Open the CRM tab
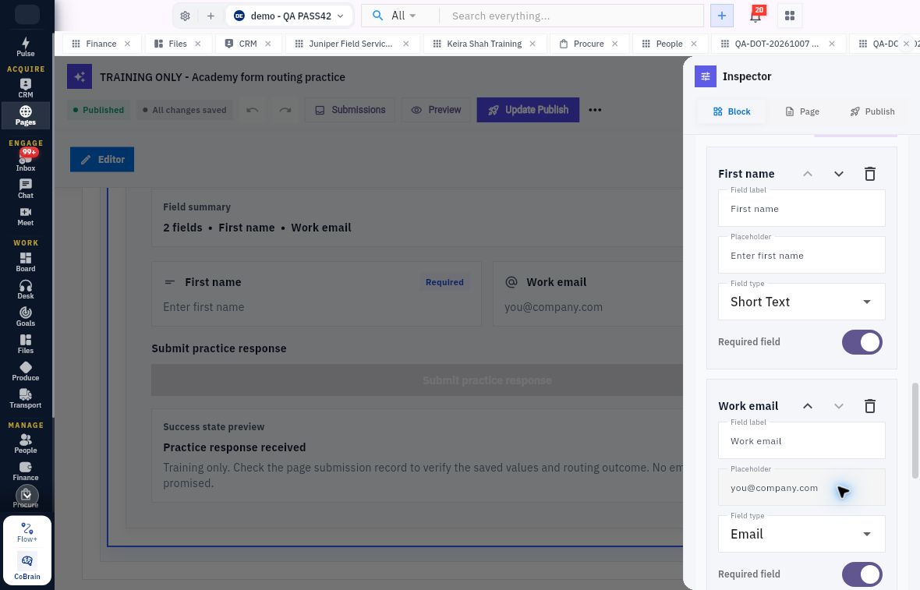Viewport: 920px width, 590px height. click(248, 44)
